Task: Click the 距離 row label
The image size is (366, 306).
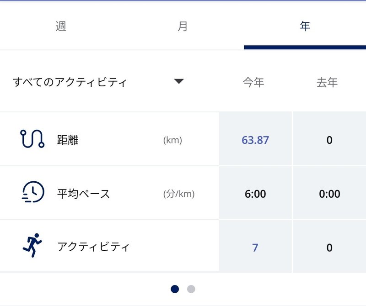Action: [x=68, y=140]
